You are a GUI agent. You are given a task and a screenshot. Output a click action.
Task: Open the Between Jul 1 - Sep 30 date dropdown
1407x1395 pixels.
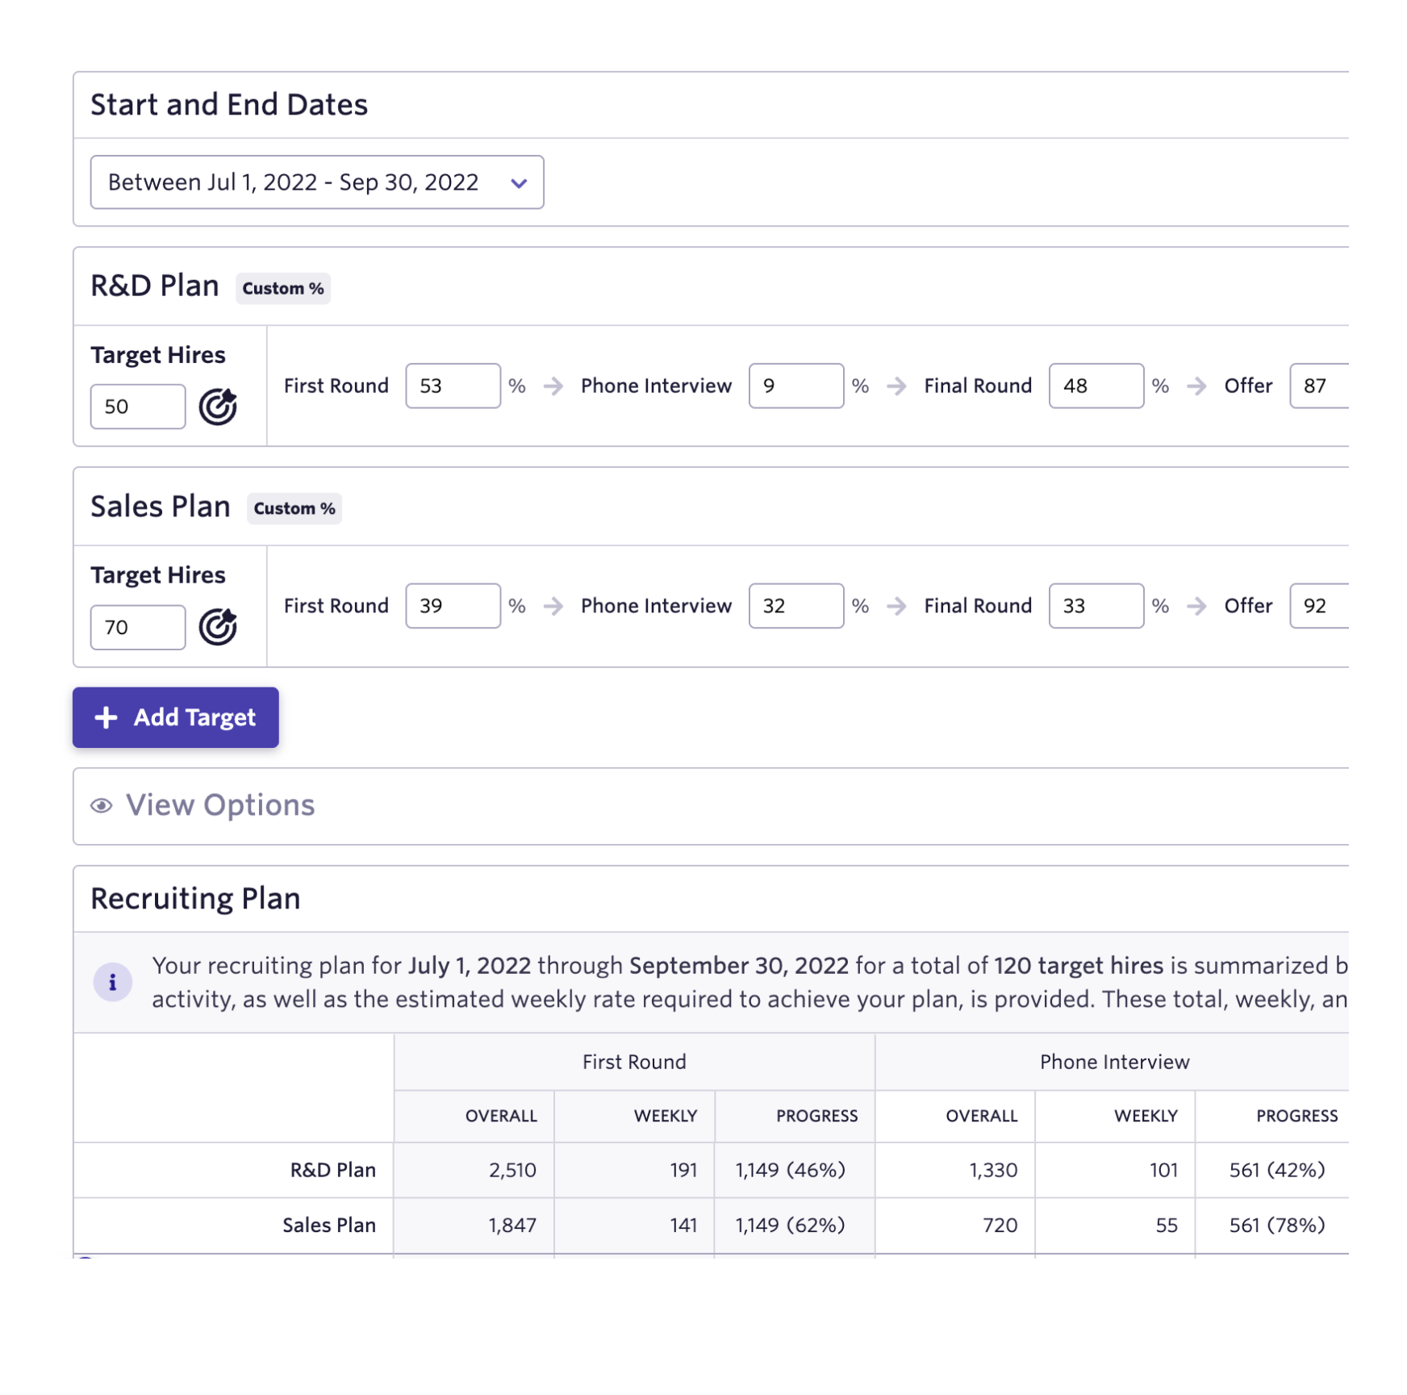point(316,182)
